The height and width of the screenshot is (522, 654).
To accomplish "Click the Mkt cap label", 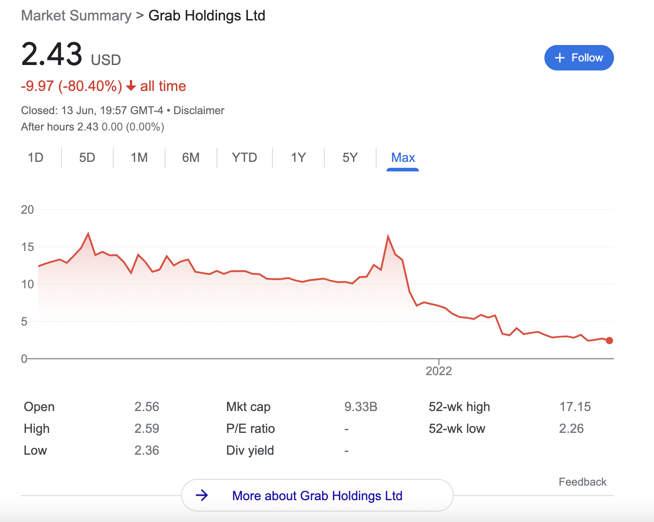I will (248, 407).
